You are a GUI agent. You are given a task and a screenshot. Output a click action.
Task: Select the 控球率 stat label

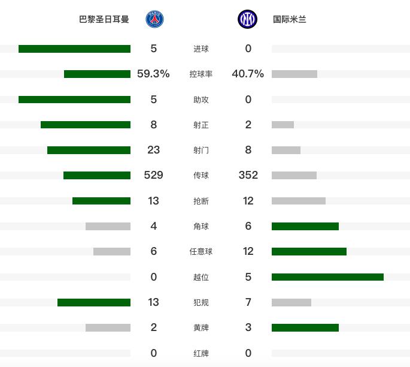[x=201, y=74]
